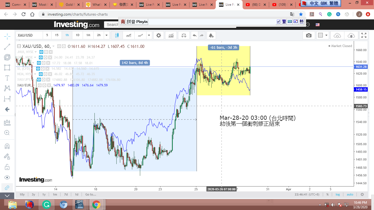Toggle log scale on price axis

pyautogui.click(x=338, y=194)
